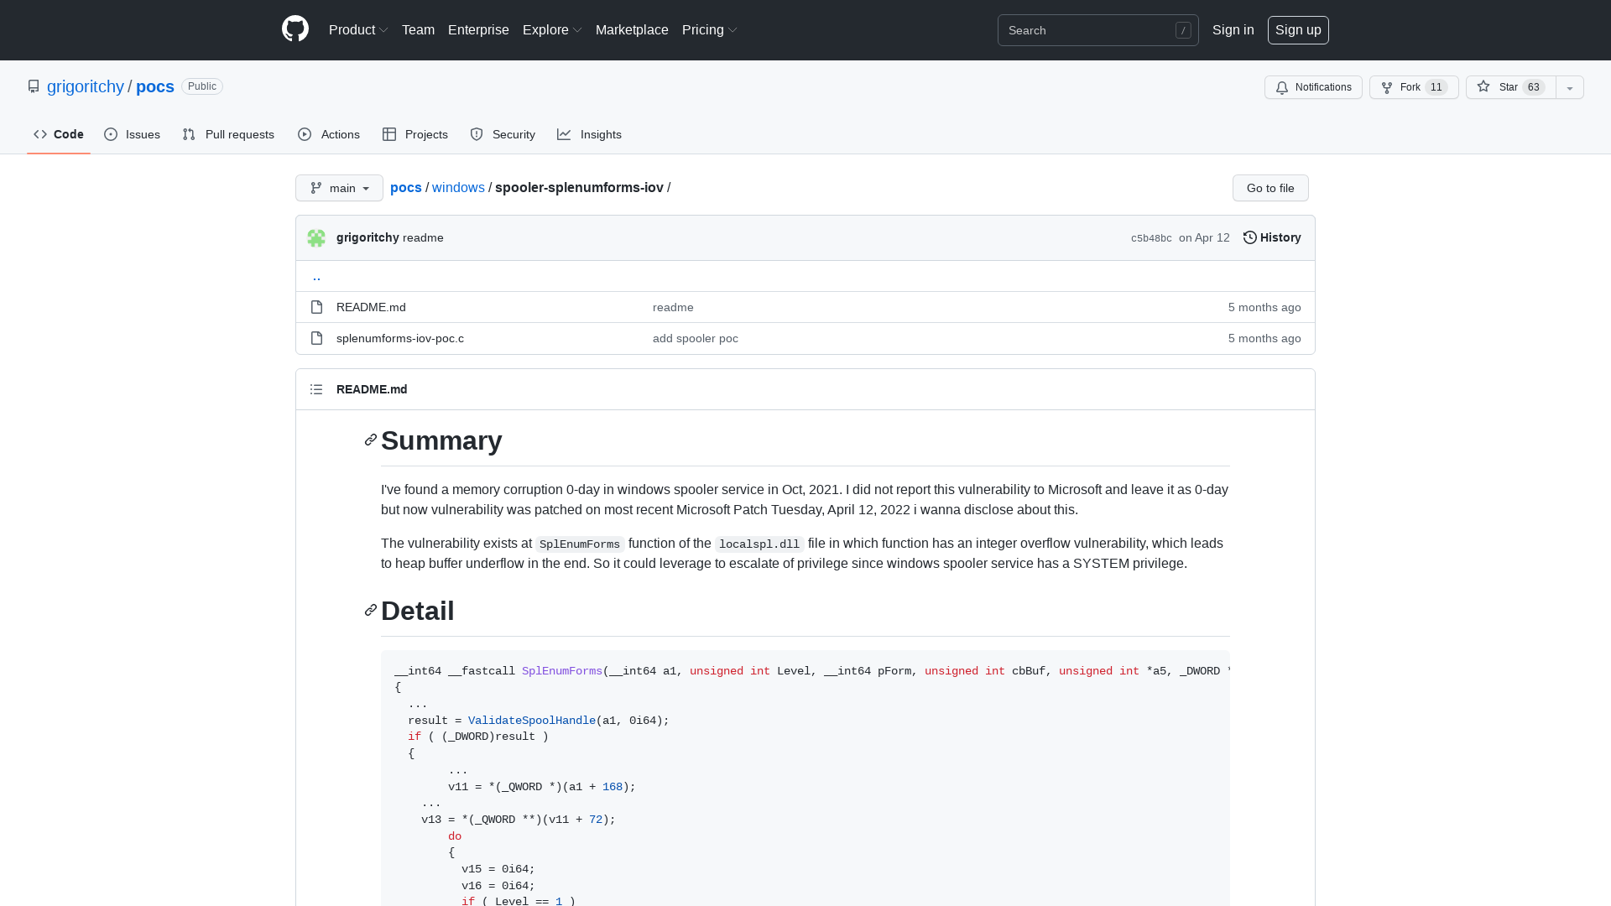Open the splenumforms-iov-poc.c file
1611x906 pixels.
coord(400,338)
